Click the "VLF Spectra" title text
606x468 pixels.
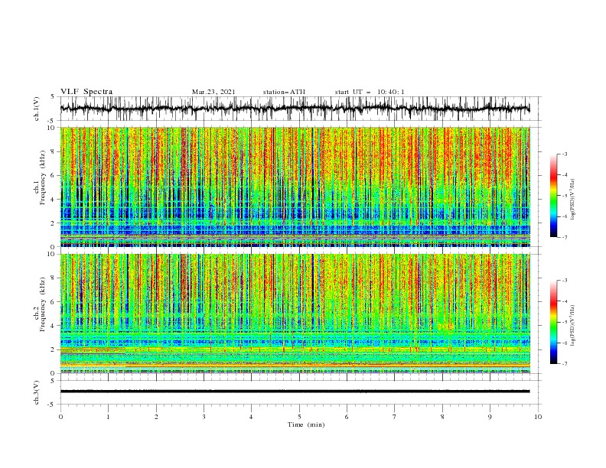coord(86,92)
